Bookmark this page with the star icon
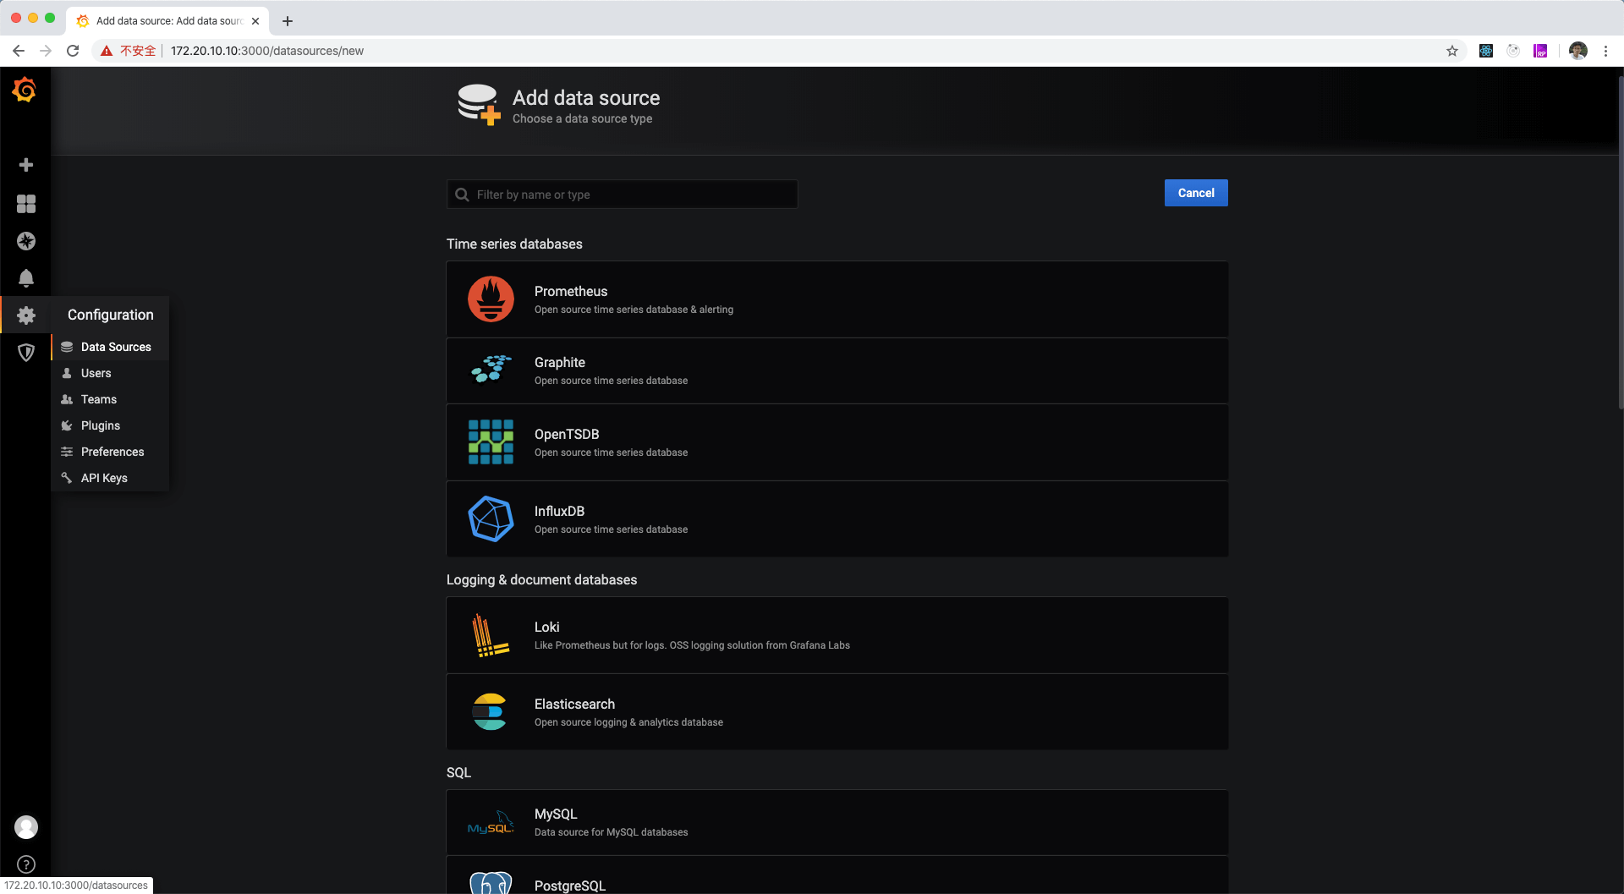Viewport: 1624px width, 894px height. coord(1452,51)
